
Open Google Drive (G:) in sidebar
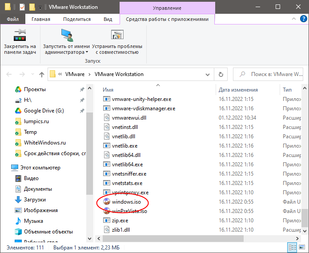click(x=44, y=111)
